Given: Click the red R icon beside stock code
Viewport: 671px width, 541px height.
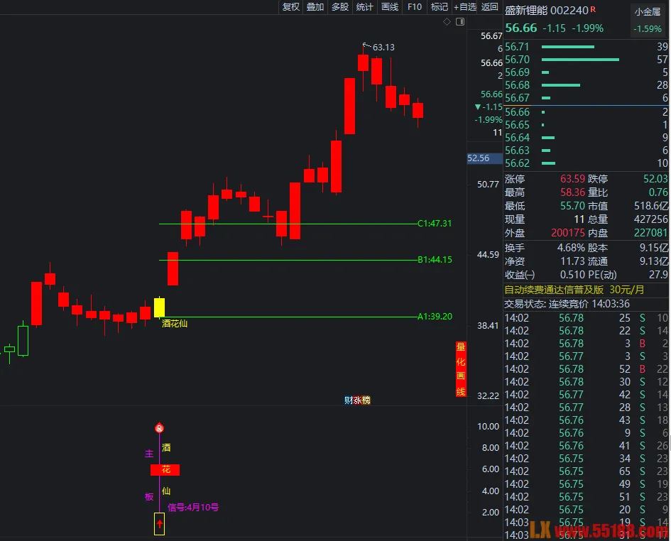Looking at the screenshot, I should tap(593, 9).
